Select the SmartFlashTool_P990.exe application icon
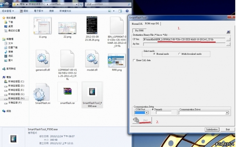The image size is (236, 147). pos(92,92)
